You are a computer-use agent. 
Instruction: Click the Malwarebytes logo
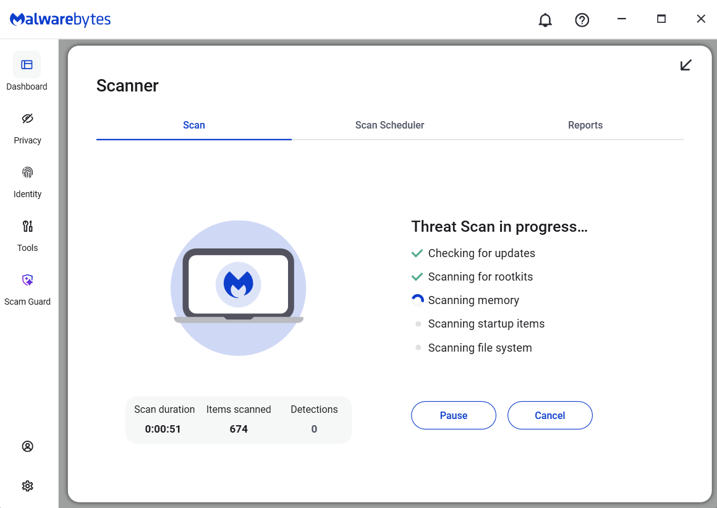[x=61, y=19]
